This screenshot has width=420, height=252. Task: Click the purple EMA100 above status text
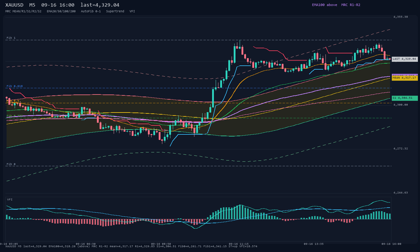click(325, 5)
